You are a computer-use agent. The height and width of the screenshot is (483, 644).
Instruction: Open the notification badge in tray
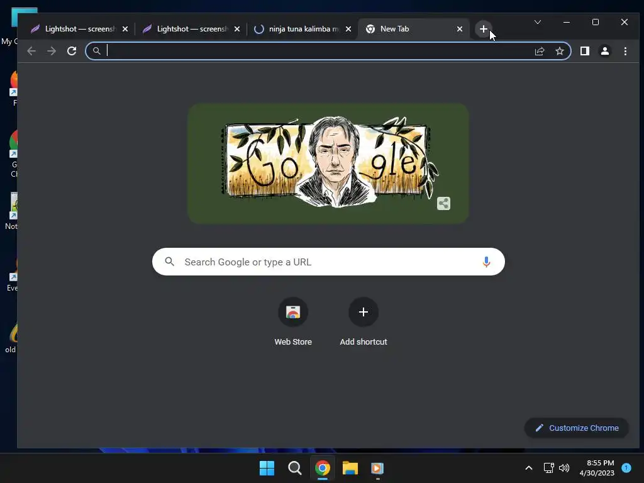626,467
